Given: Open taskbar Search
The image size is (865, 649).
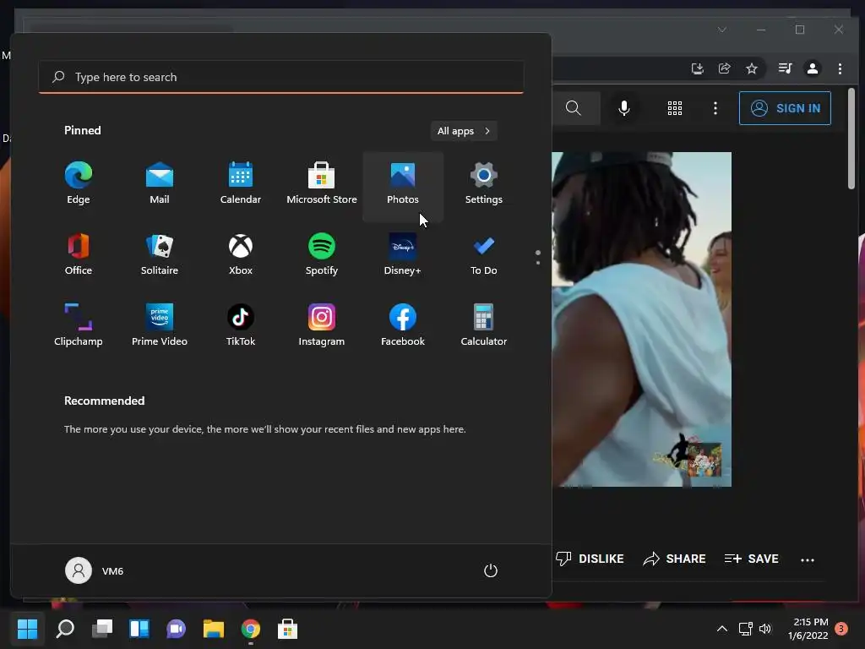Looking at the screenshot, I should click(65, 629).
